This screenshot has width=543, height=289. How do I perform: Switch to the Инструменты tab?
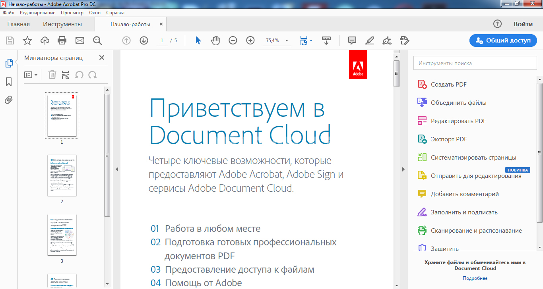pyautogui.click(x=62, y=24)
